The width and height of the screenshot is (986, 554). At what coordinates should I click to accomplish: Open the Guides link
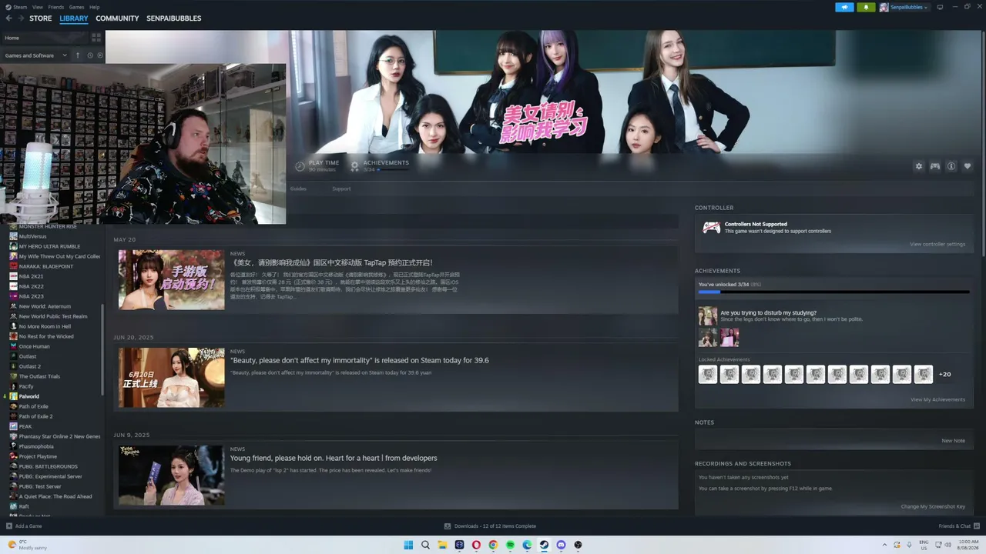pyautogui.click(x=298, y=189)
